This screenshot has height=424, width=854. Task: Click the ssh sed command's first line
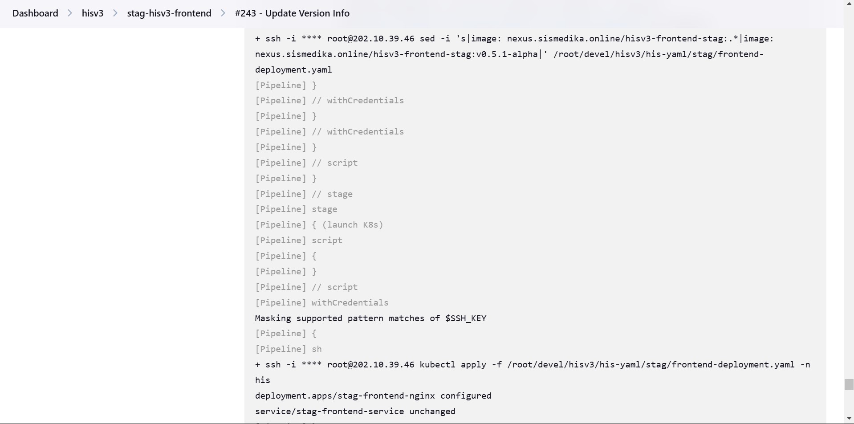click(x=514, y=39)
